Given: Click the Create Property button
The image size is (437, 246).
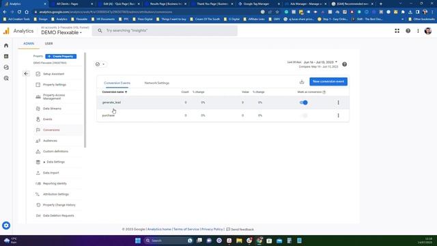Looking at the screenshot, I should point(61,56).
